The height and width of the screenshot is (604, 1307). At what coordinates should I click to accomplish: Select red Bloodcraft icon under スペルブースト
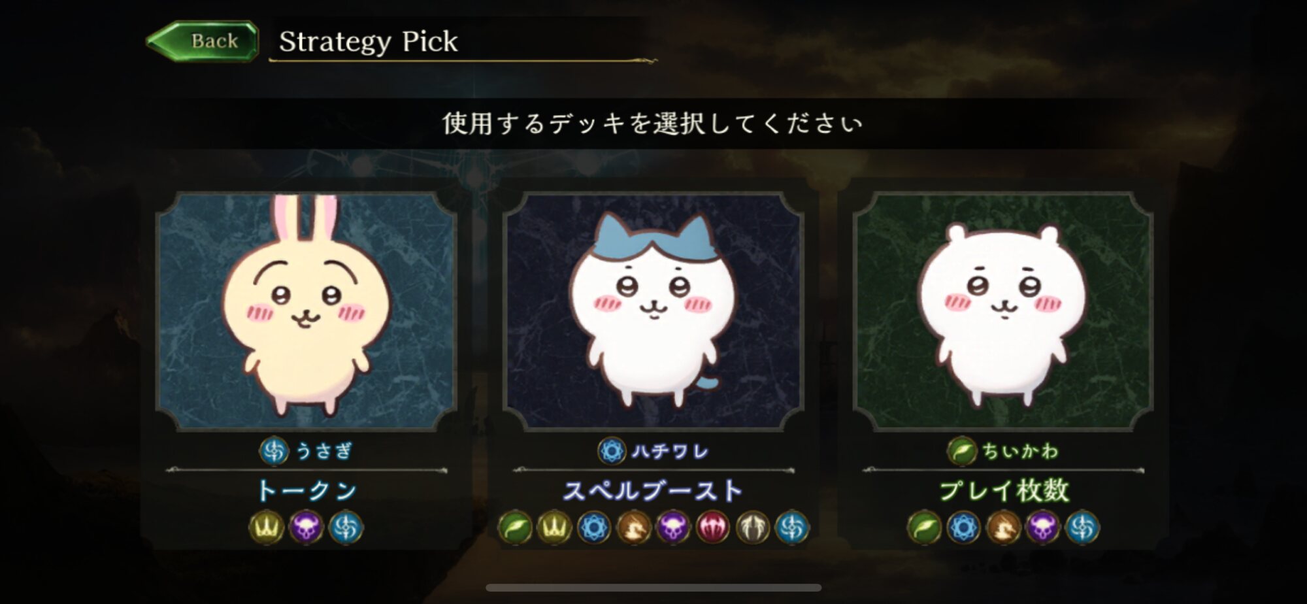(713, 528)
